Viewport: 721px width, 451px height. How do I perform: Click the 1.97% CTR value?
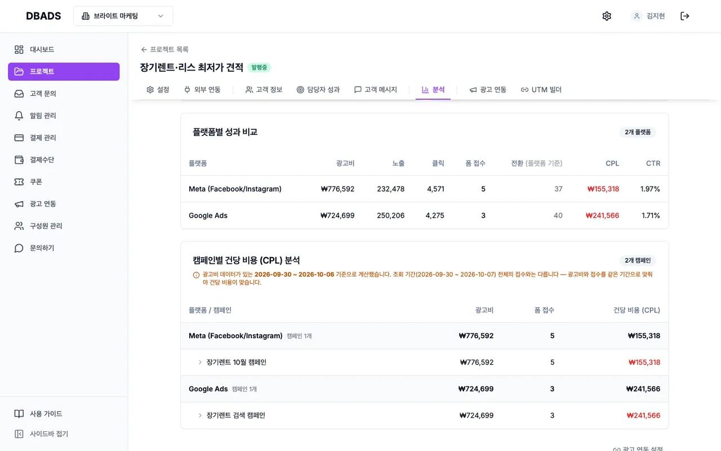[650, 189]
